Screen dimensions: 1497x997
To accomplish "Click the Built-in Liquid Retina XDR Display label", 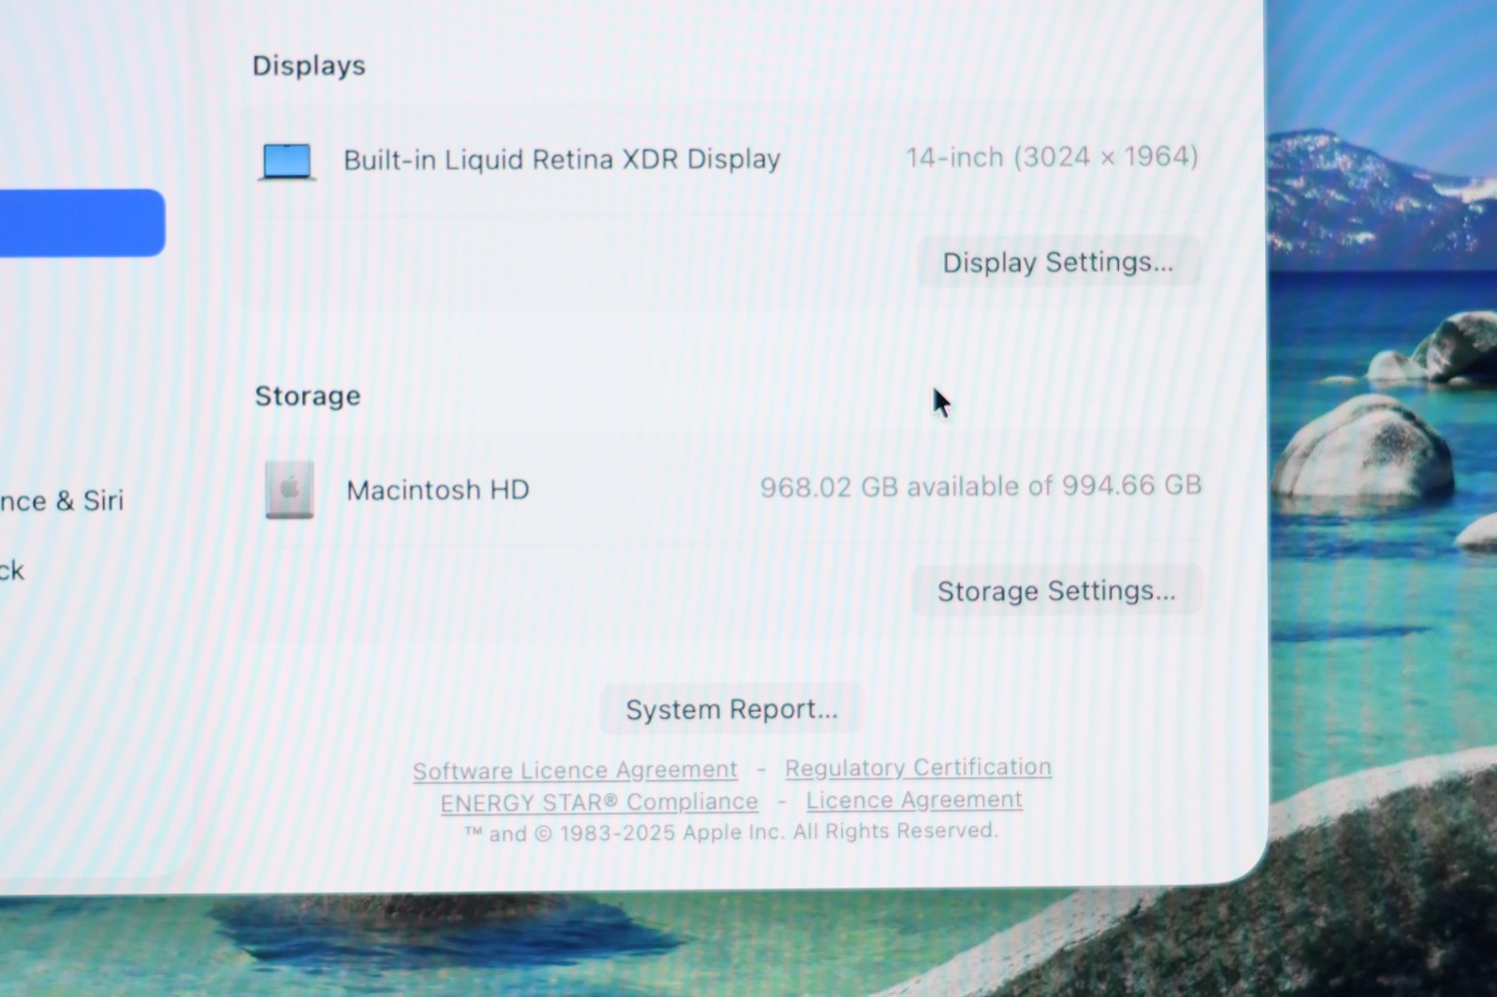I will [x=561, y=160].
